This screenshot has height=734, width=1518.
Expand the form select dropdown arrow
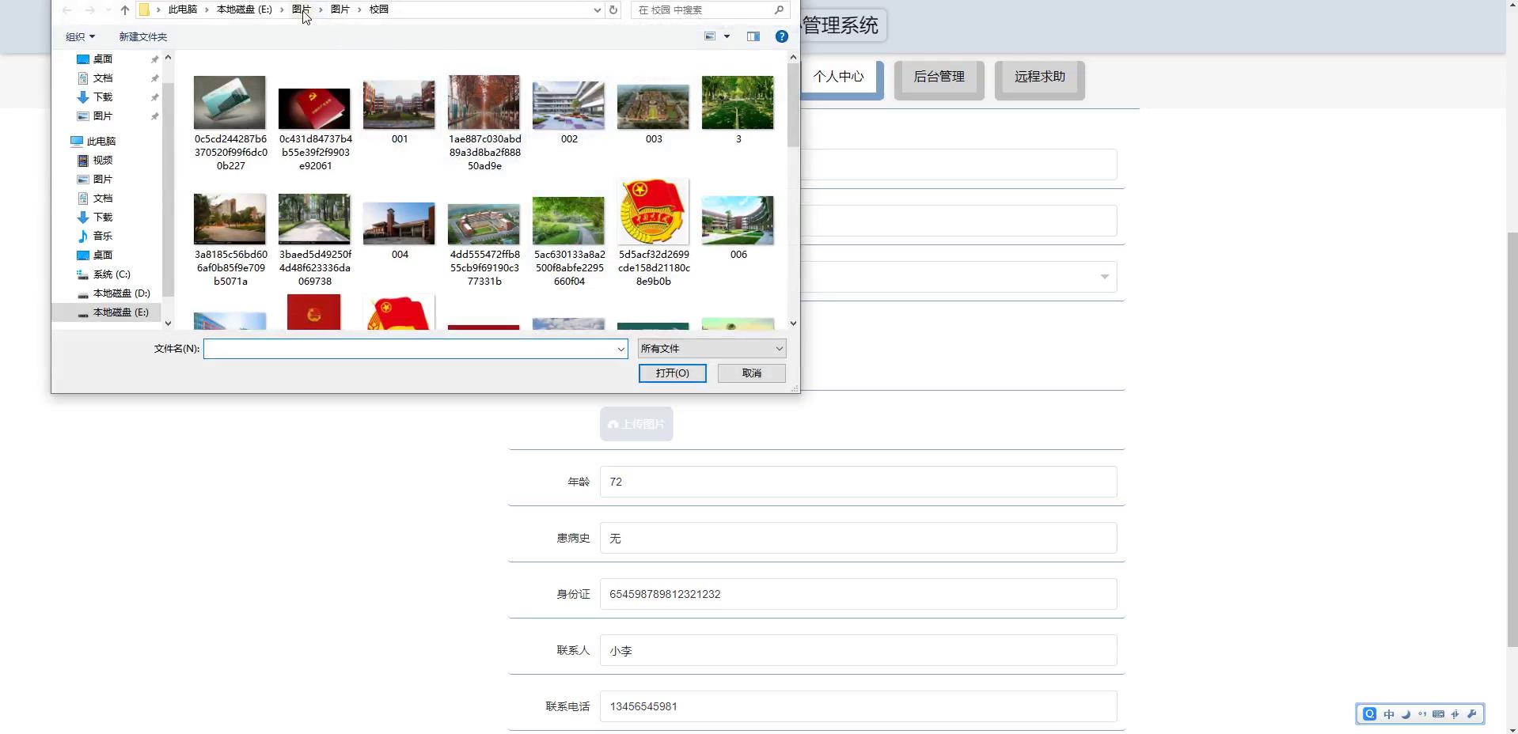pyautogui.click(x=1104, y=277)
